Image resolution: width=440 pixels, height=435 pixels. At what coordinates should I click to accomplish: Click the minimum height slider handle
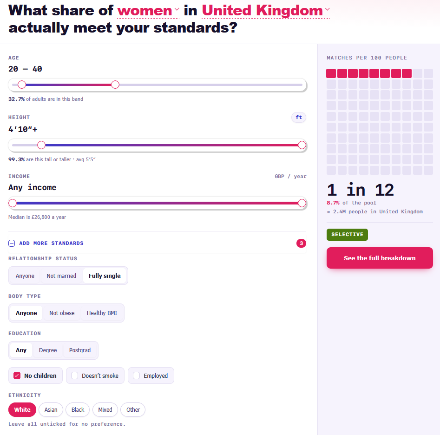point(41,145)
